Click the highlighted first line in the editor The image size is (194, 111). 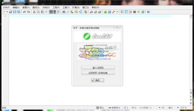click(x=90, y=16)
